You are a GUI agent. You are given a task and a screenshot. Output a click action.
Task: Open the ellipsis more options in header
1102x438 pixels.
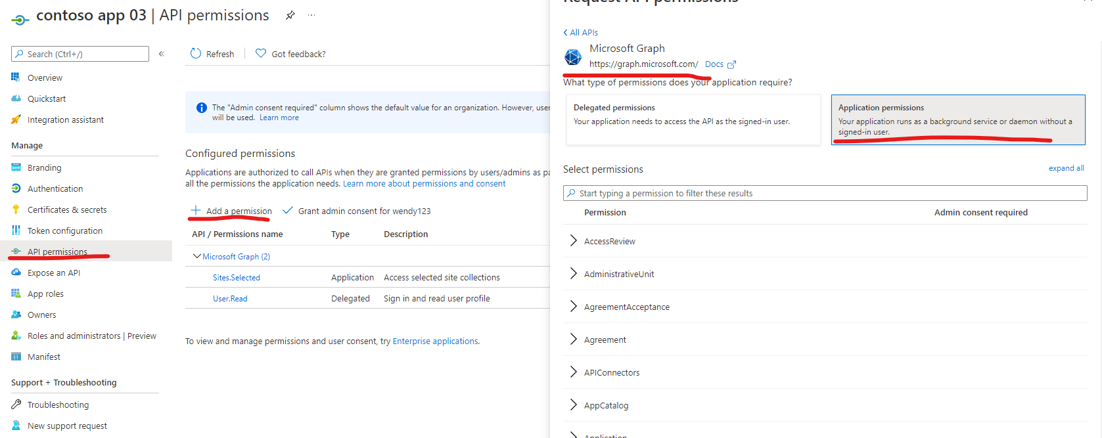(311, 15)
